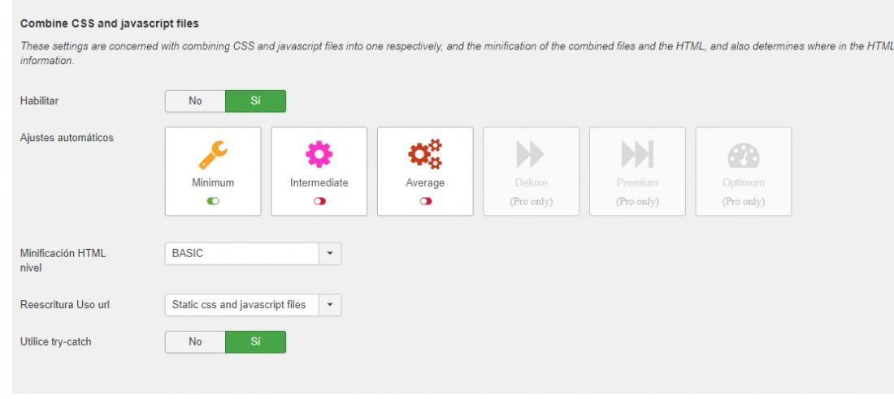The image size is (894, 399).
Task: Click the Average preset label
Action: tap(425, 182)
